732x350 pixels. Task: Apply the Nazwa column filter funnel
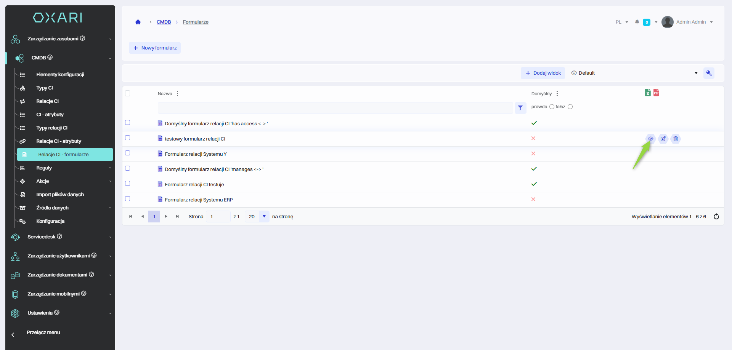520,108
